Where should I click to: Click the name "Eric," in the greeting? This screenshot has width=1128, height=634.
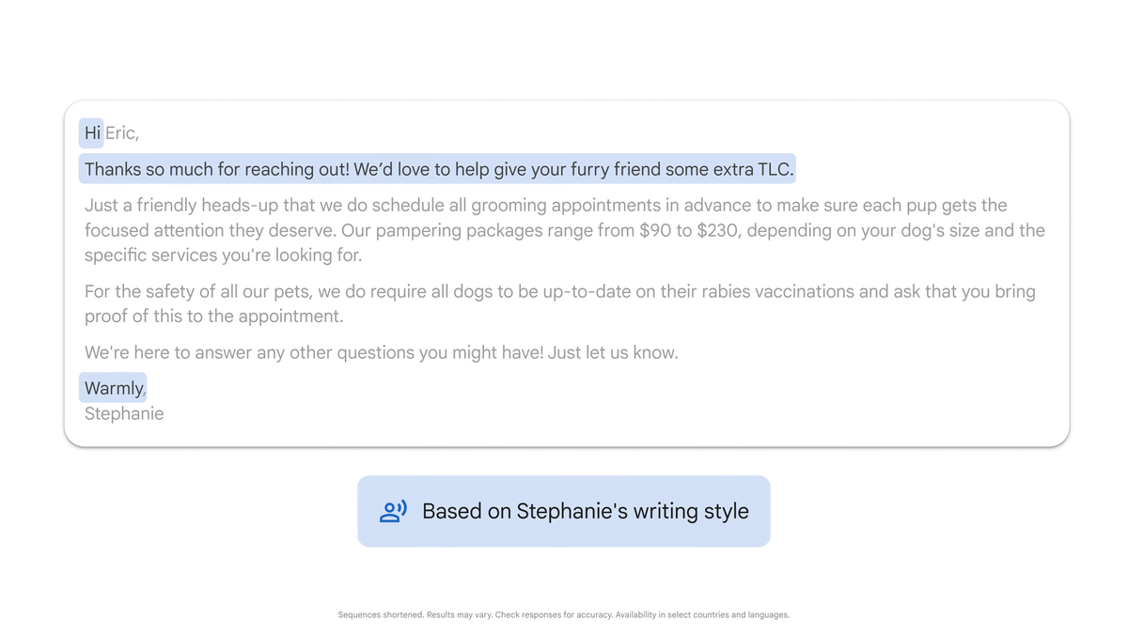click(x=122, y=133)
